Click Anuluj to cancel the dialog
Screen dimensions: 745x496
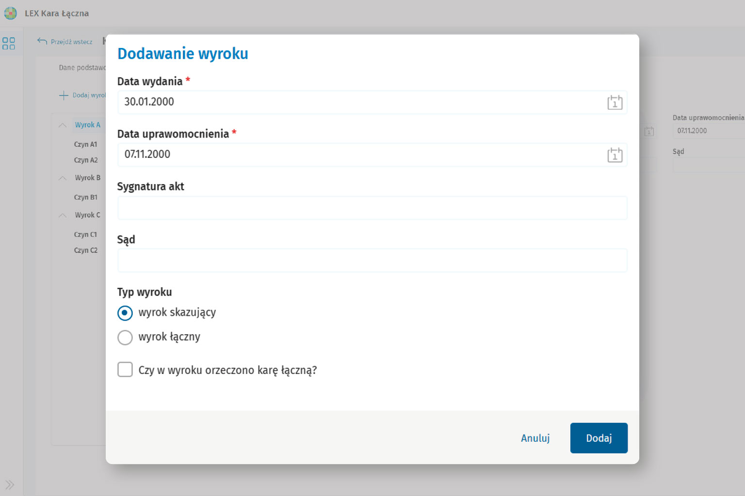[535, 438]
